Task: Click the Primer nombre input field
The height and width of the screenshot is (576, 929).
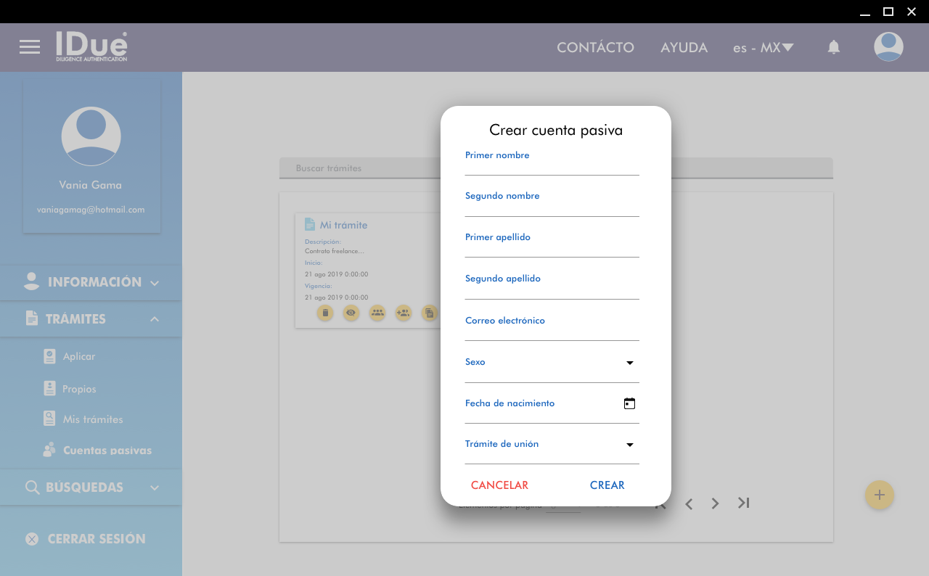Action: [x=552, y=165]
